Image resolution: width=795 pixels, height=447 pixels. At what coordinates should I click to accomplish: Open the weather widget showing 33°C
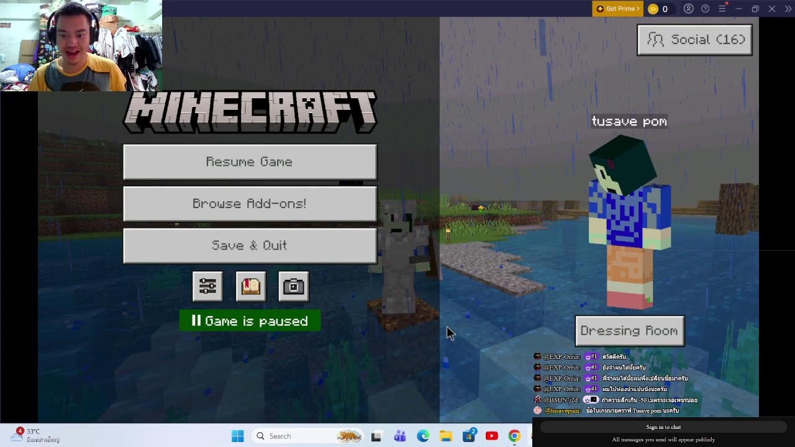tap(34, 435)
